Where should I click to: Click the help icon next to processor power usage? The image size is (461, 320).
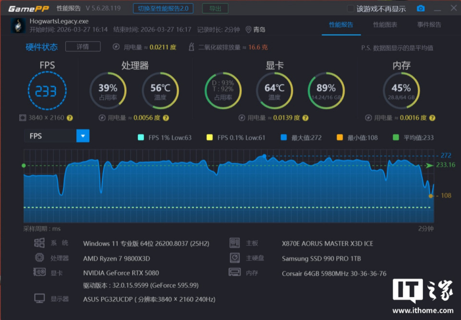[166, 118]
